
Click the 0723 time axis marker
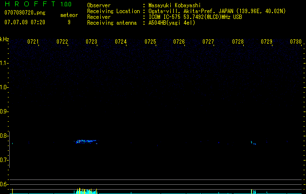pos(91,42)
